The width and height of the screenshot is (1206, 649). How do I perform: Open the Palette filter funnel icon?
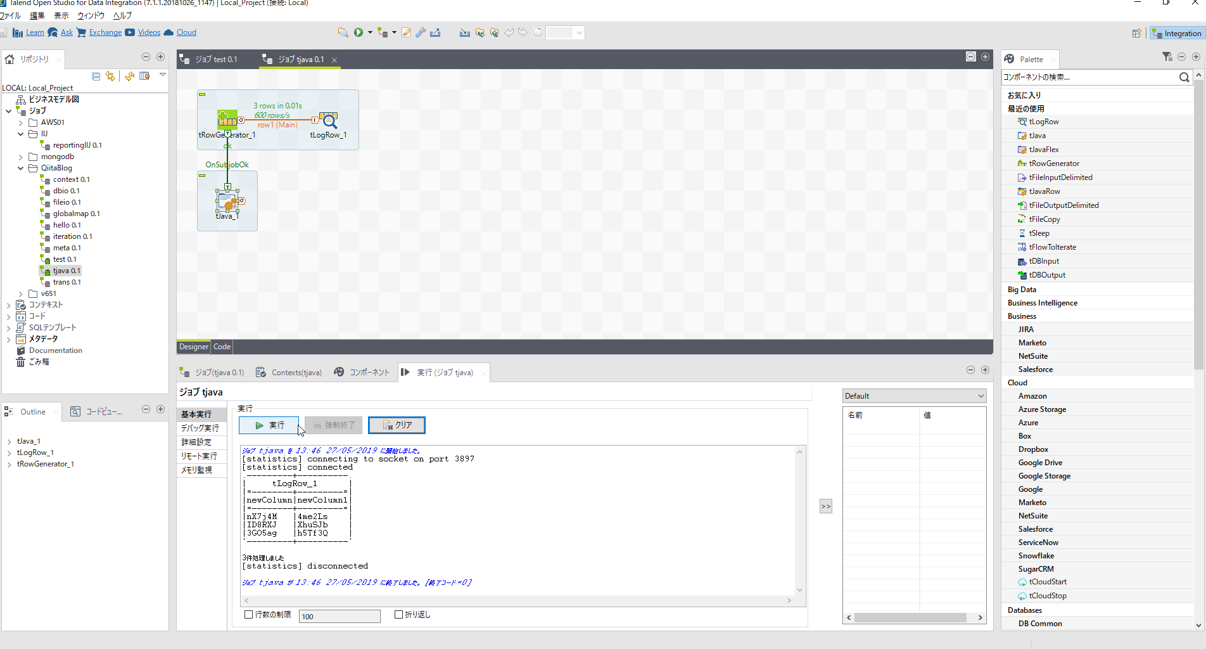1167,56
